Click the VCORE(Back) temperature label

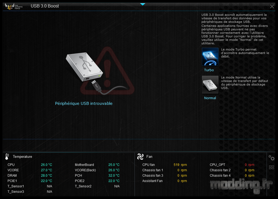[85, 170]
